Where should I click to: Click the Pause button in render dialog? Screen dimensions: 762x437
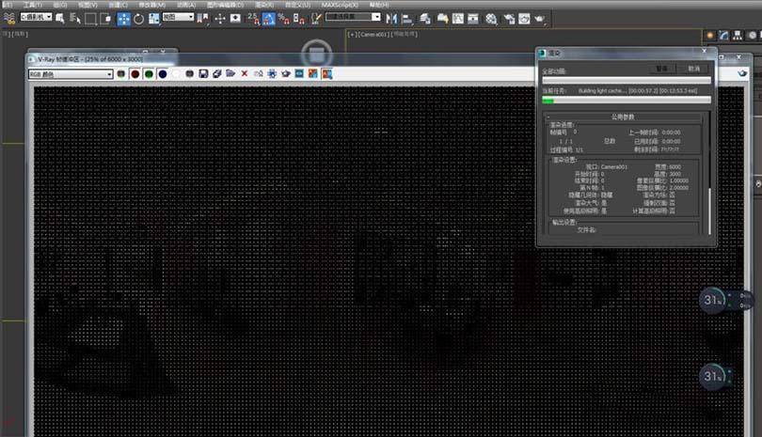pos(662,69)
